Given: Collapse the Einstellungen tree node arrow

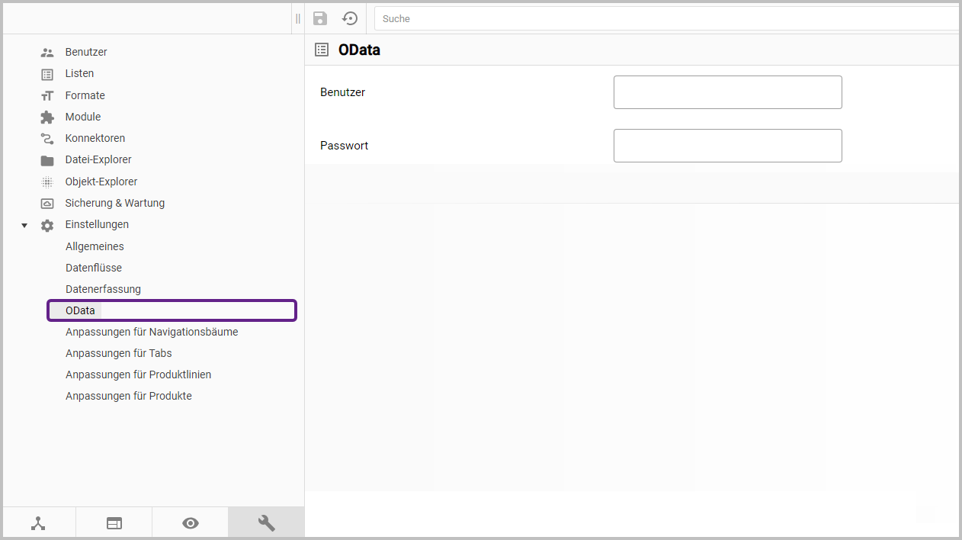Looking at the screenshot, I should [x=24, y=226].
